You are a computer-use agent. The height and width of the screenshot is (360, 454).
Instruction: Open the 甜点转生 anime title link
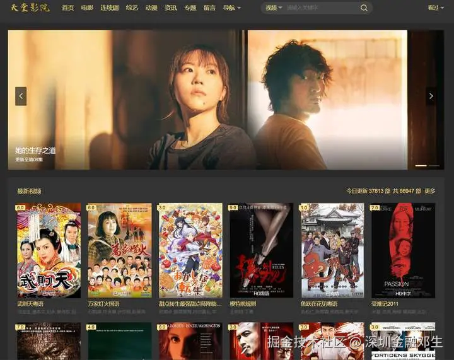(190, 303)
